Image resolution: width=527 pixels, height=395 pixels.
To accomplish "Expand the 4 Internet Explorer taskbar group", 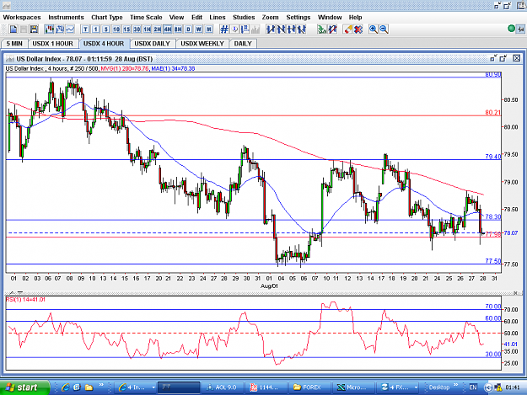I will coord(153,387).
